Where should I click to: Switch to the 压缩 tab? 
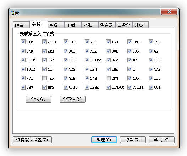(x=73, y=25)
